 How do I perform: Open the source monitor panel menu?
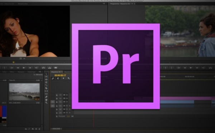point(104,4)
